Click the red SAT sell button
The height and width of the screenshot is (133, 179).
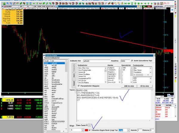coord(149,7)
